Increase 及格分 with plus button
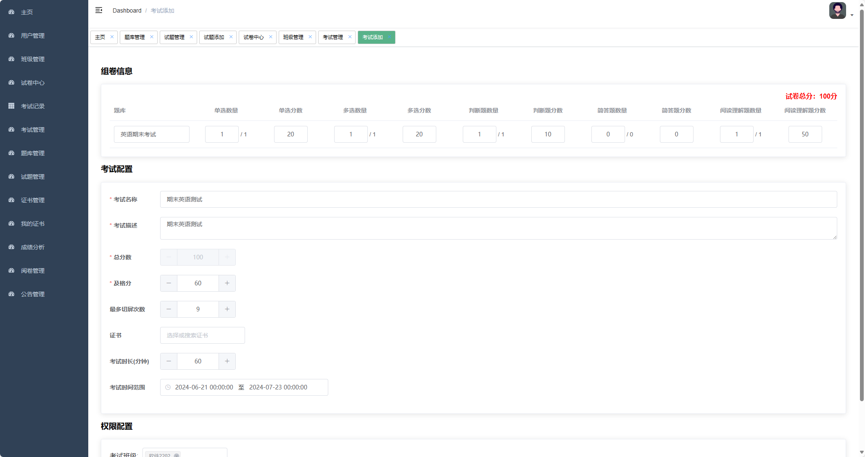Screen dimensions: 865x457 click(227, 283)
